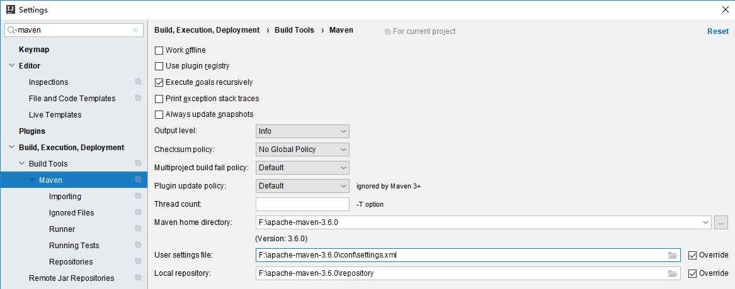The width and height of the screenshot is (735, 289).
Task: Click project-level icon next to File and Code Templates
Action: tap(138, 98)
